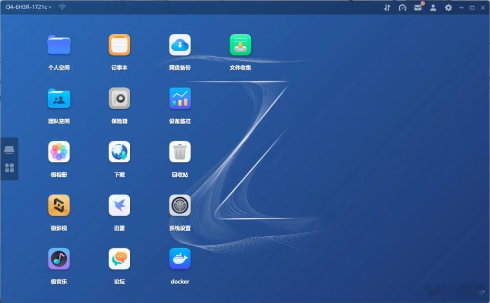Open 系统设置 system settings app

[180, 205]
